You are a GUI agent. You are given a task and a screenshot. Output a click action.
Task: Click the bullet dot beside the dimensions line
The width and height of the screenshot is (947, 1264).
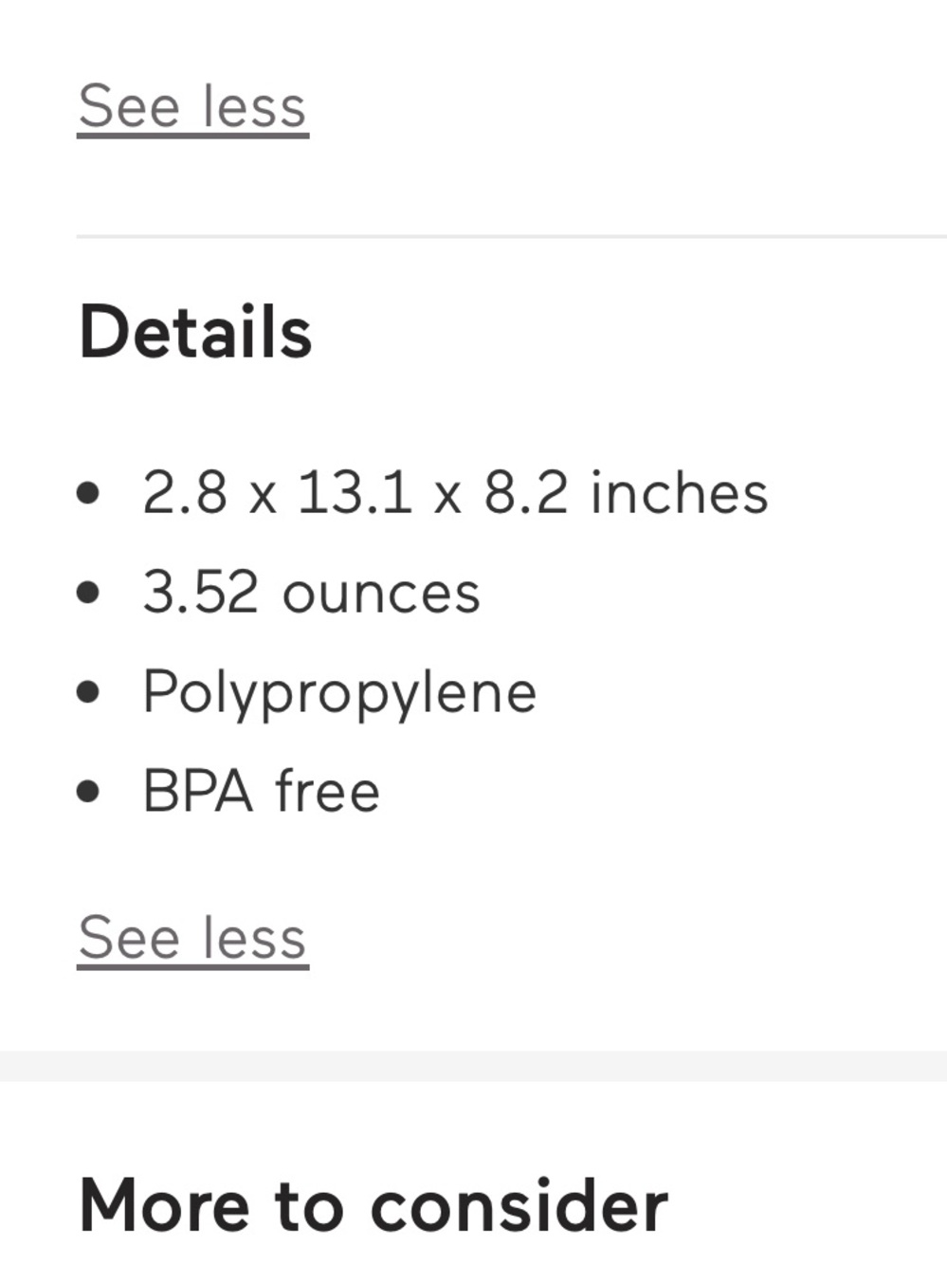pos(88,493)
